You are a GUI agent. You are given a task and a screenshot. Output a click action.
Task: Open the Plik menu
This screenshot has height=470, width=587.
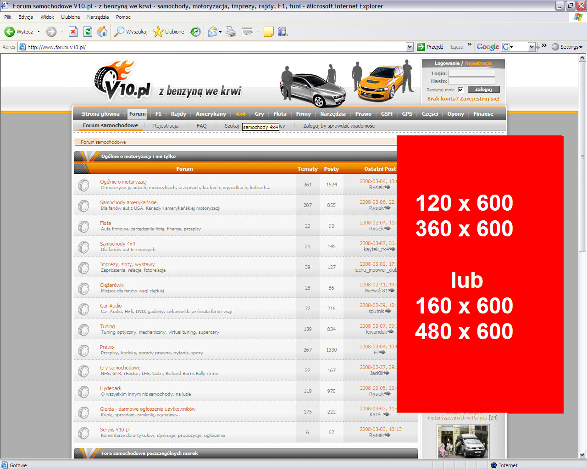click(8, 17)
